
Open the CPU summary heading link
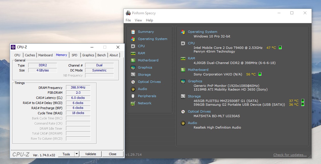[191, 43]
